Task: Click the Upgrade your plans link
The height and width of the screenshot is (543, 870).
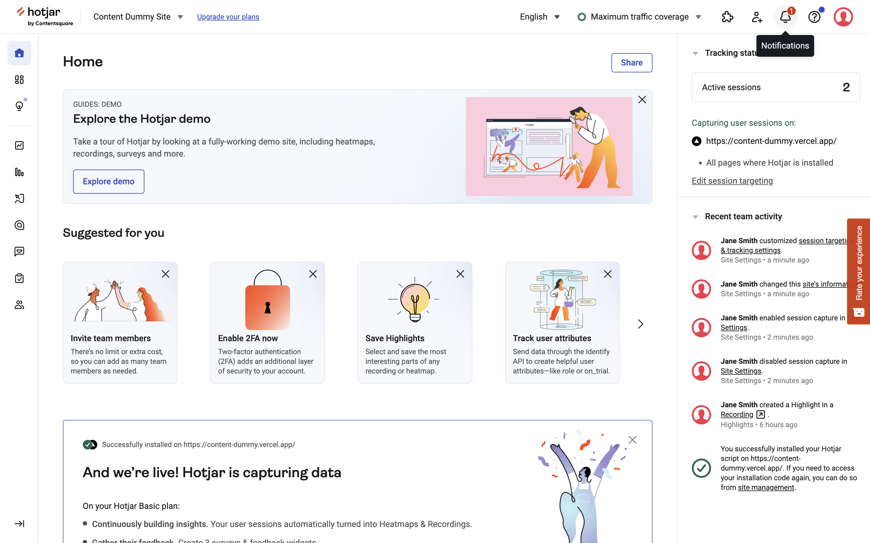Action: coord(228,17)
